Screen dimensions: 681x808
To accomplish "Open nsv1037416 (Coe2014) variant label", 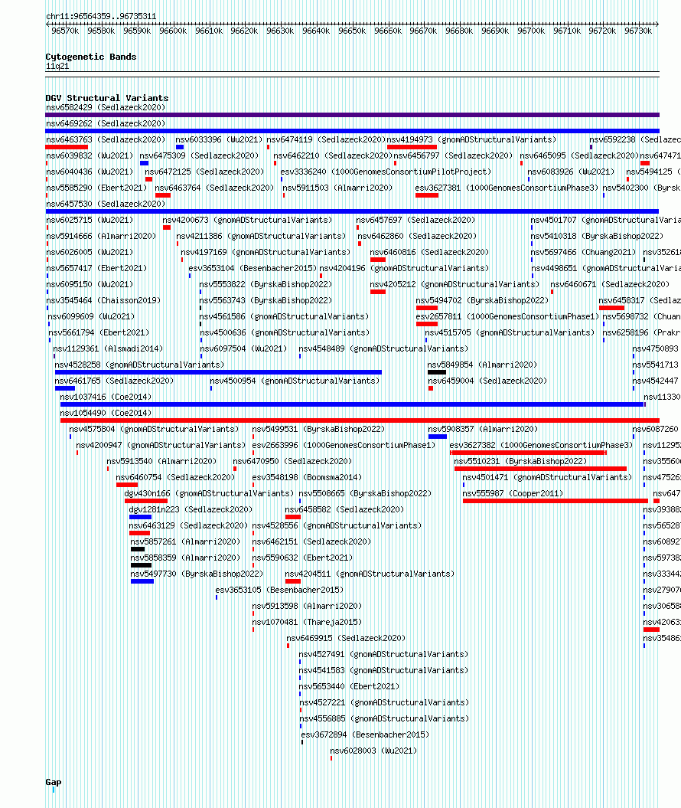I will tap(106, 397).
